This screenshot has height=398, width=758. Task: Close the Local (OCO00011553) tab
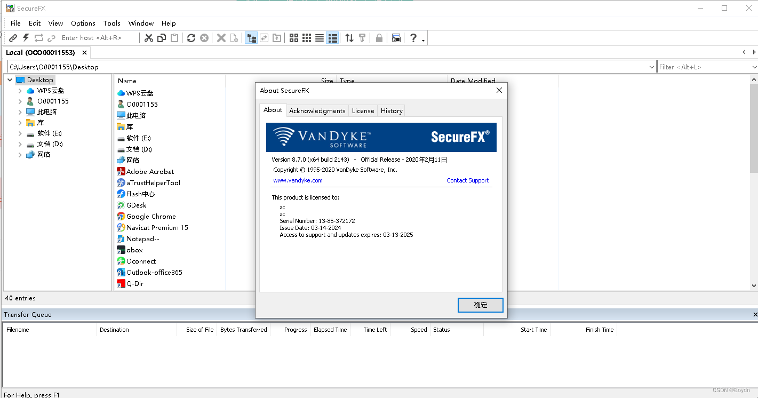84,53
